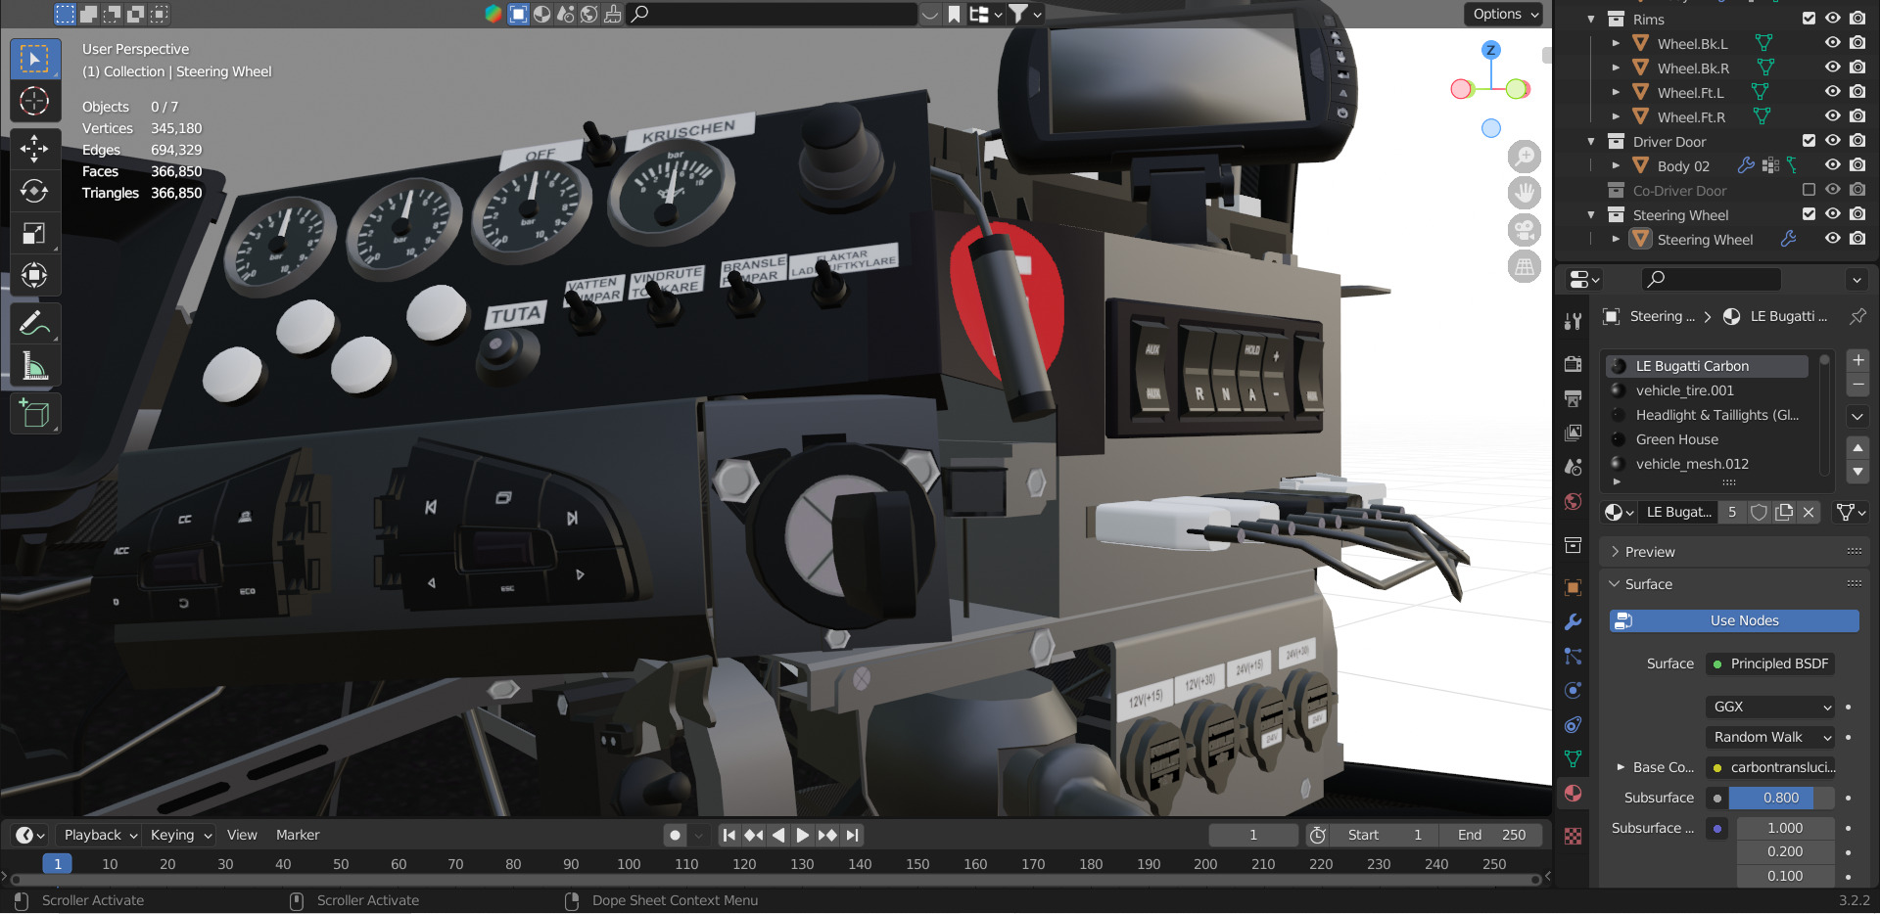This screenshot has width=1880, height=914.
Task: Click the Subsurface Radius 1.000 field
Action: (x=1785, y=828)
